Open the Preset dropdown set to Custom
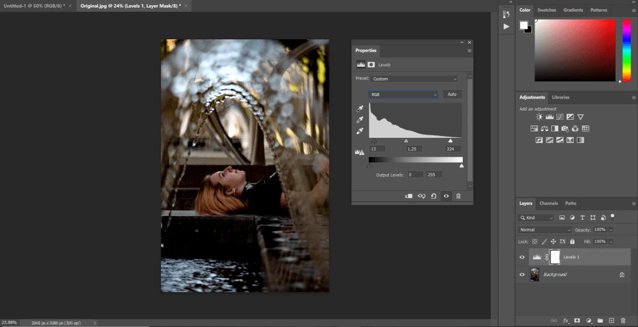The width and height of the screenshot is (638, 327). pos(414,79)
